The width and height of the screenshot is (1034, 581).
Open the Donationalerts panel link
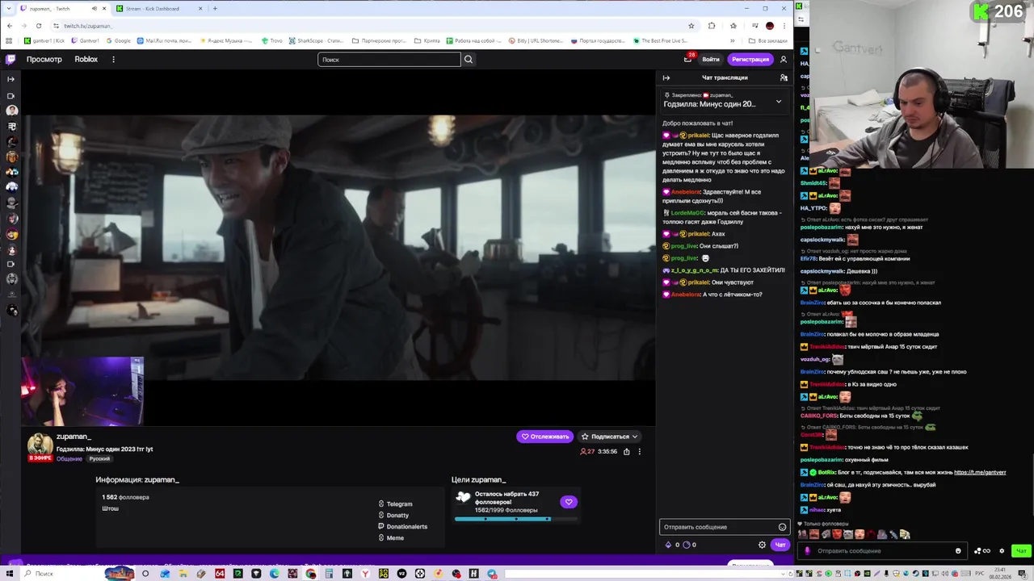point(402,526)
